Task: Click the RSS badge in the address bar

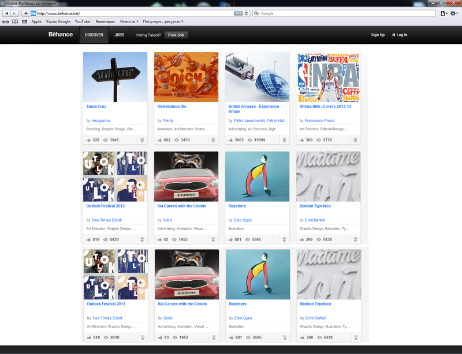Action: pyautogui.click(x=238, y=13)
